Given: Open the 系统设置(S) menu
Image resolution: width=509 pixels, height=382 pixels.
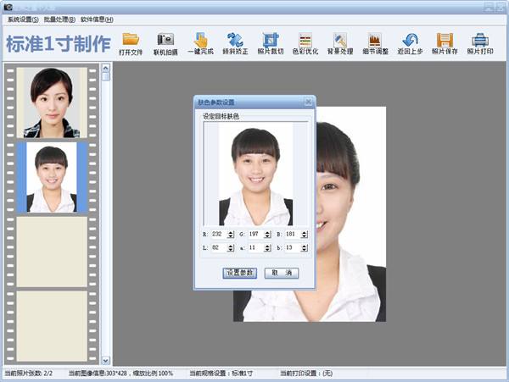Looking at the screenshot, I should pyautogui.click(x=23, y=19).
